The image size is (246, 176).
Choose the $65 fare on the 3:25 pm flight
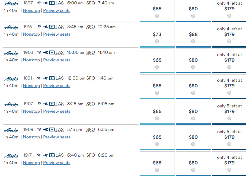tap(157, 118)
